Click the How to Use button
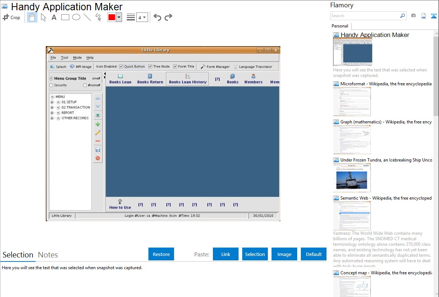 coord(120,204)
